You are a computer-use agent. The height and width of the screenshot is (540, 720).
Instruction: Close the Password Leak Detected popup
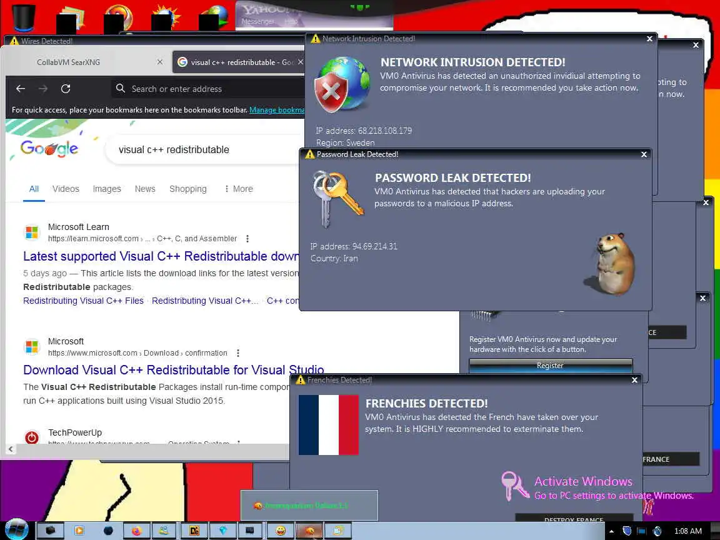coord(644,154)
